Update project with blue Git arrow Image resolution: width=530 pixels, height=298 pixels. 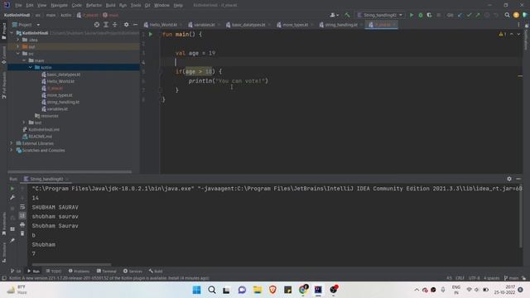pos(460,15)
